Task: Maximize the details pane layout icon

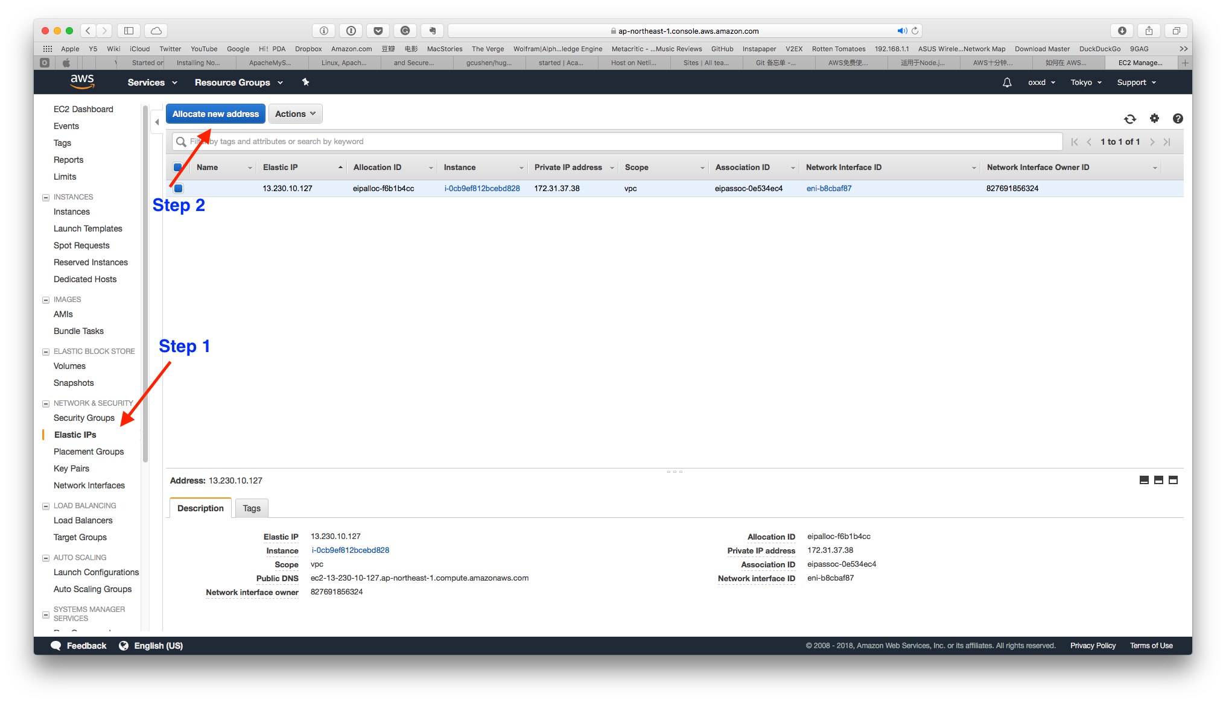Action: pos(1173,480)
